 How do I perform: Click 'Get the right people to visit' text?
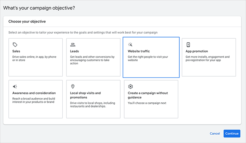(x=148, y=58)
